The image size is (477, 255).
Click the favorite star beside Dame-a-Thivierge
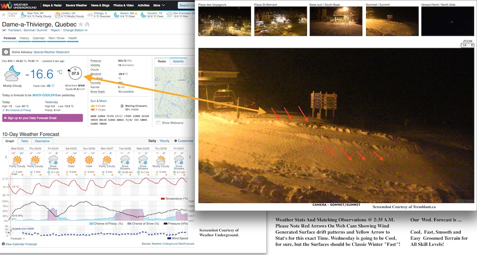(80, 24)
